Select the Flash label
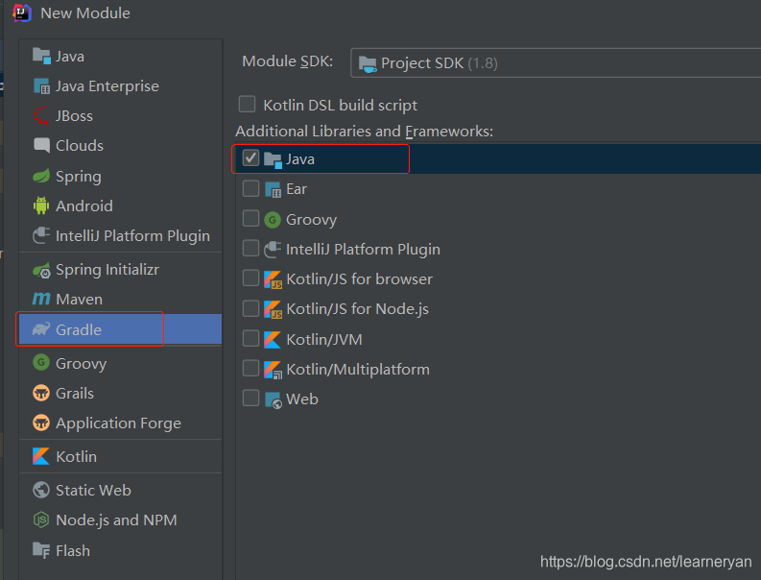 pos(73,551)
